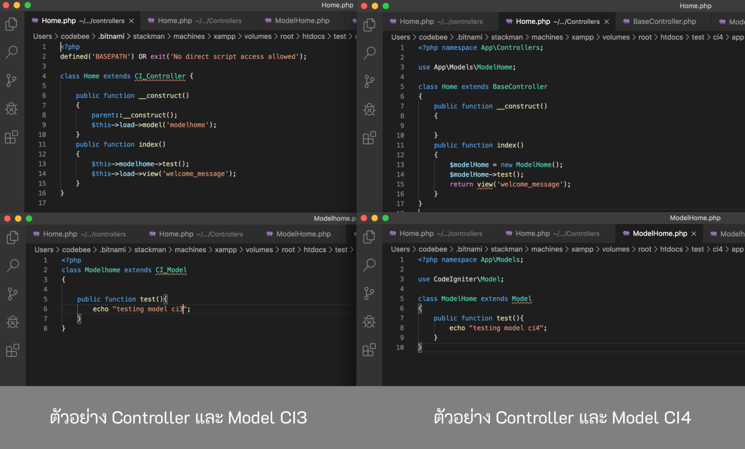Switch to ModelHome.php tab in CI_Model Modelhome window
The height and width of the screenshot is (449, 745).
(x=303, y=234)
